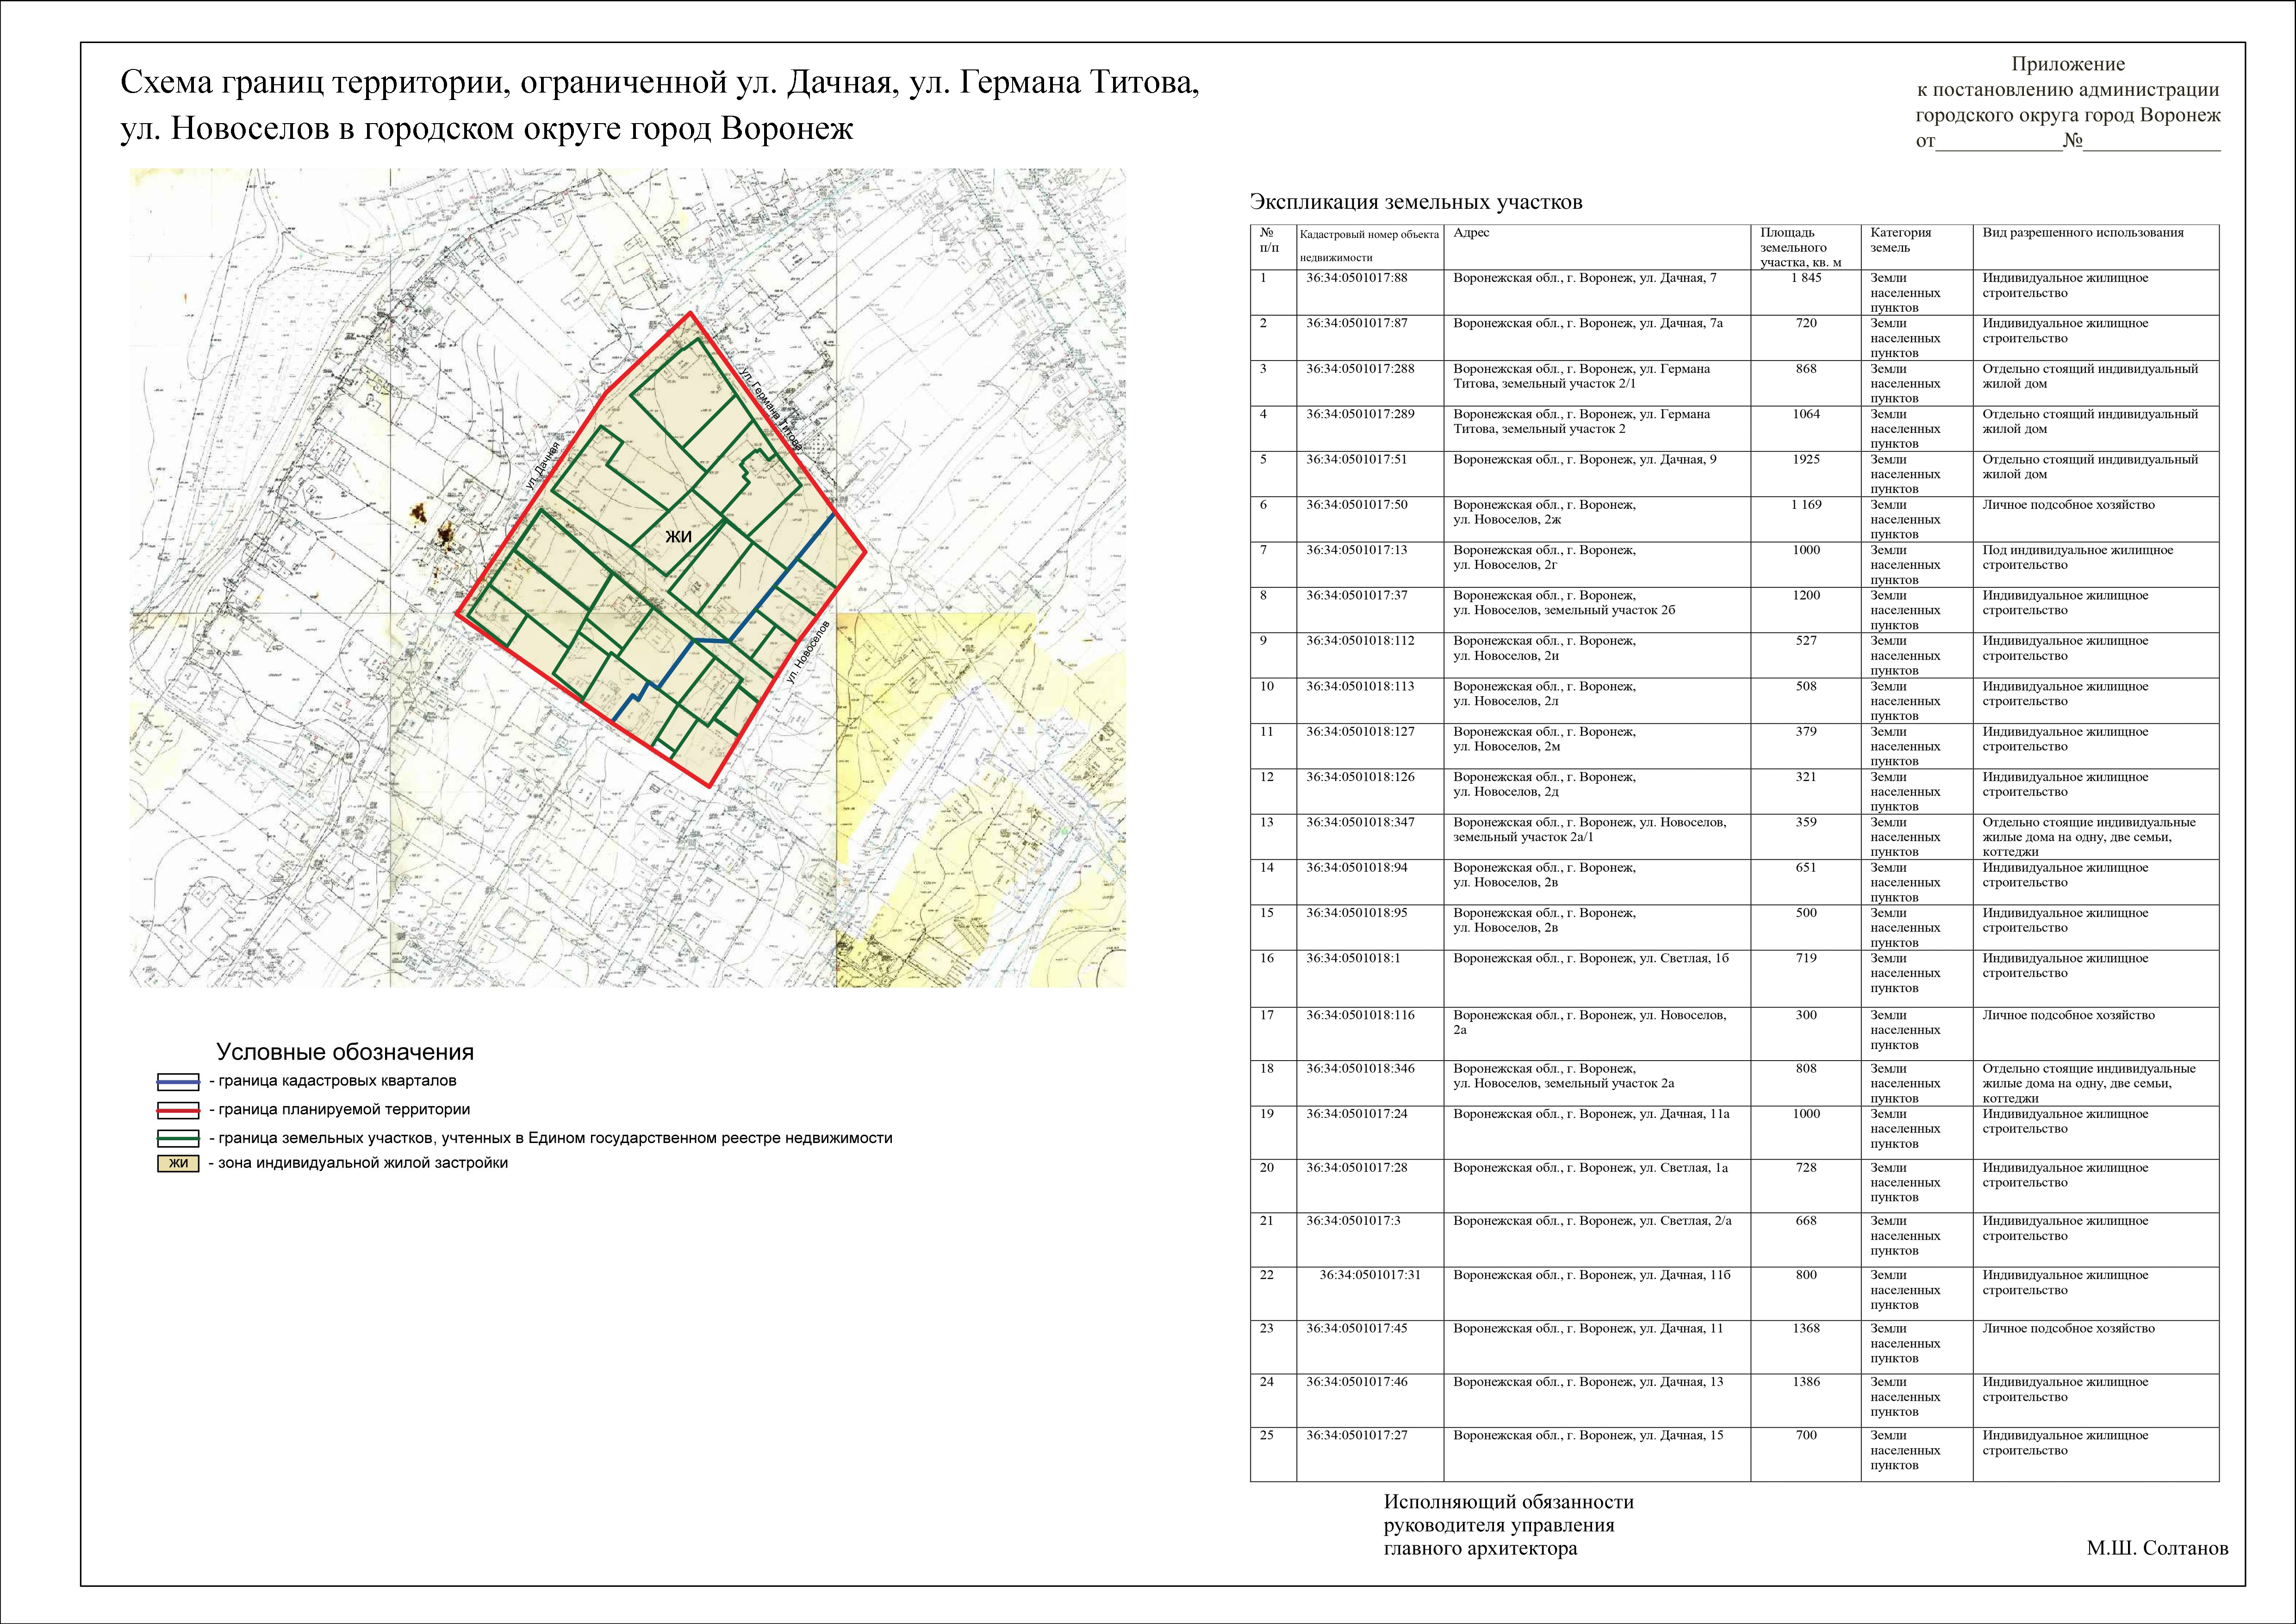Click the ул. Светлая, 1б address cell
This screenshot has width=2296, height=1624.
tap(1590, 958)
